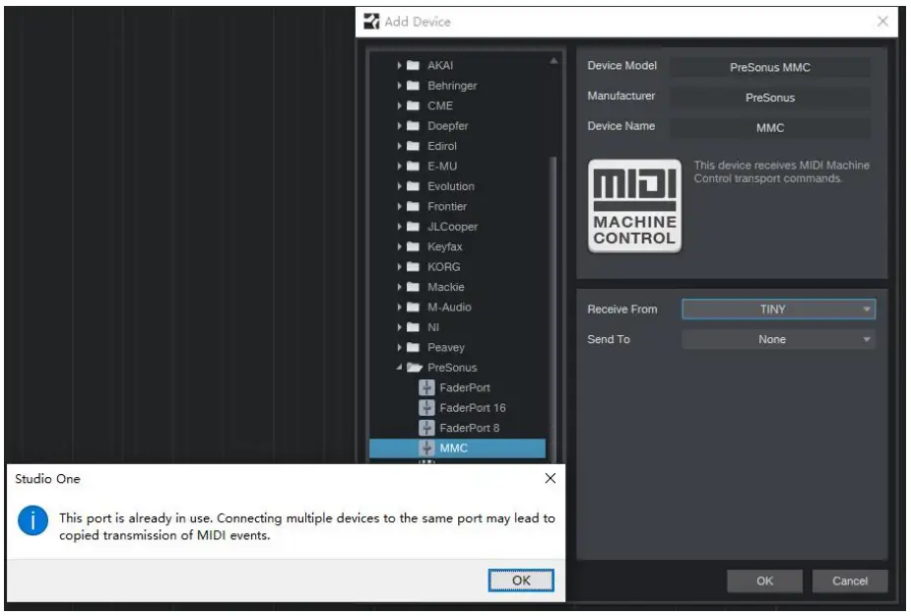Cancel the Add Device dialog
The width and height of the screenshot is (911, 616).
[849, 581]
